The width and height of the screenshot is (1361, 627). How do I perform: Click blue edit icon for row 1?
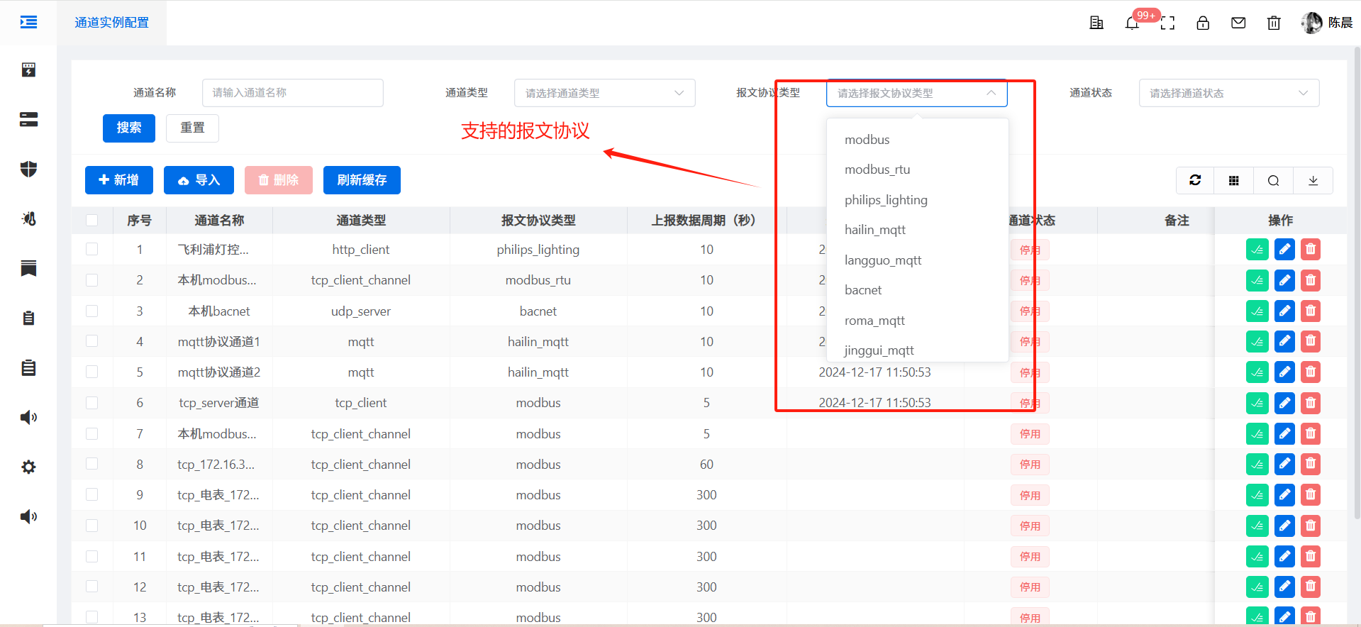pyautogui.click(x=1284, y=250)
